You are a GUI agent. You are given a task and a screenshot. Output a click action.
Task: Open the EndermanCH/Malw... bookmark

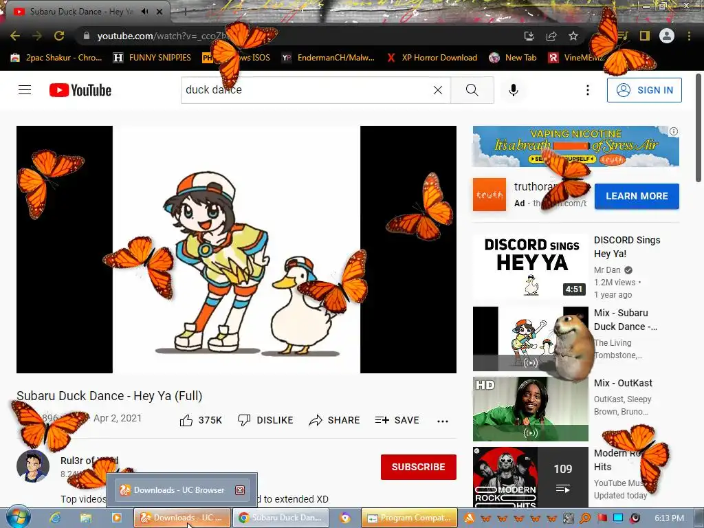pos(328,58)
